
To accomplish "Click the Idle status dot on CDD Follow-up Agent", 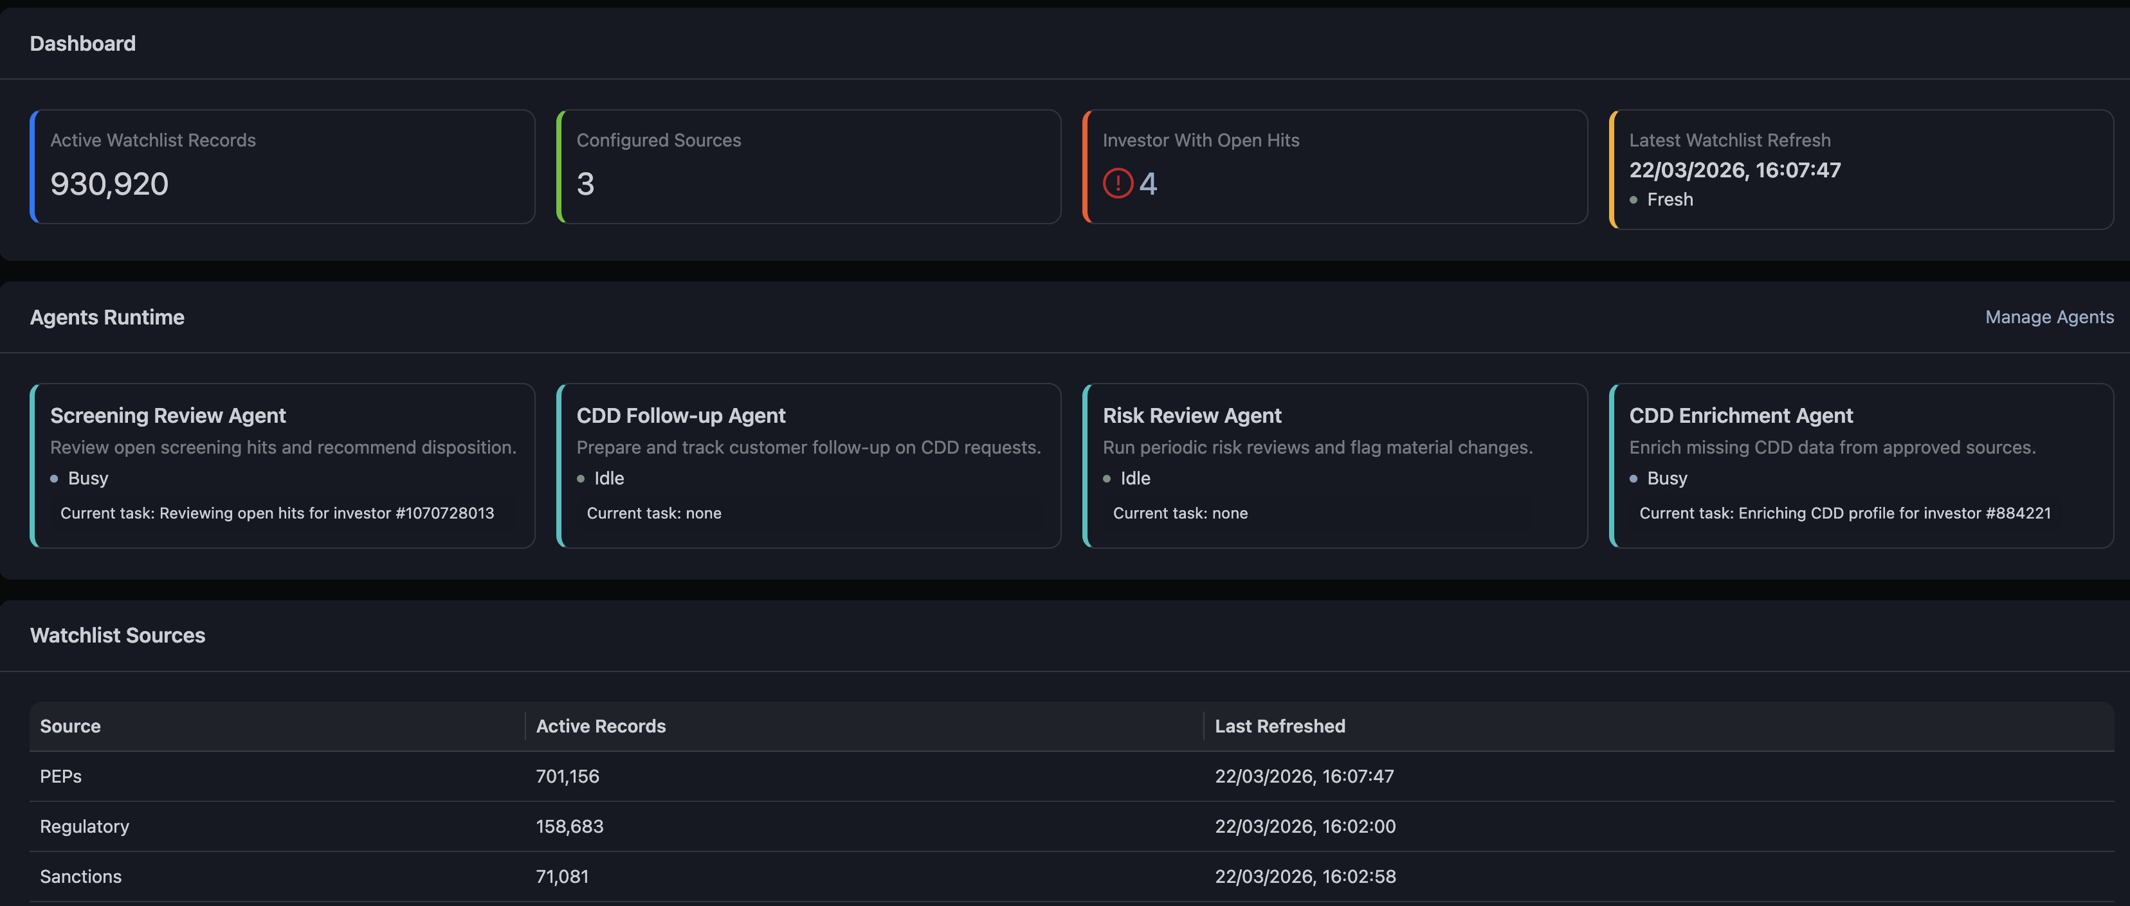I will tap(581, 479).
